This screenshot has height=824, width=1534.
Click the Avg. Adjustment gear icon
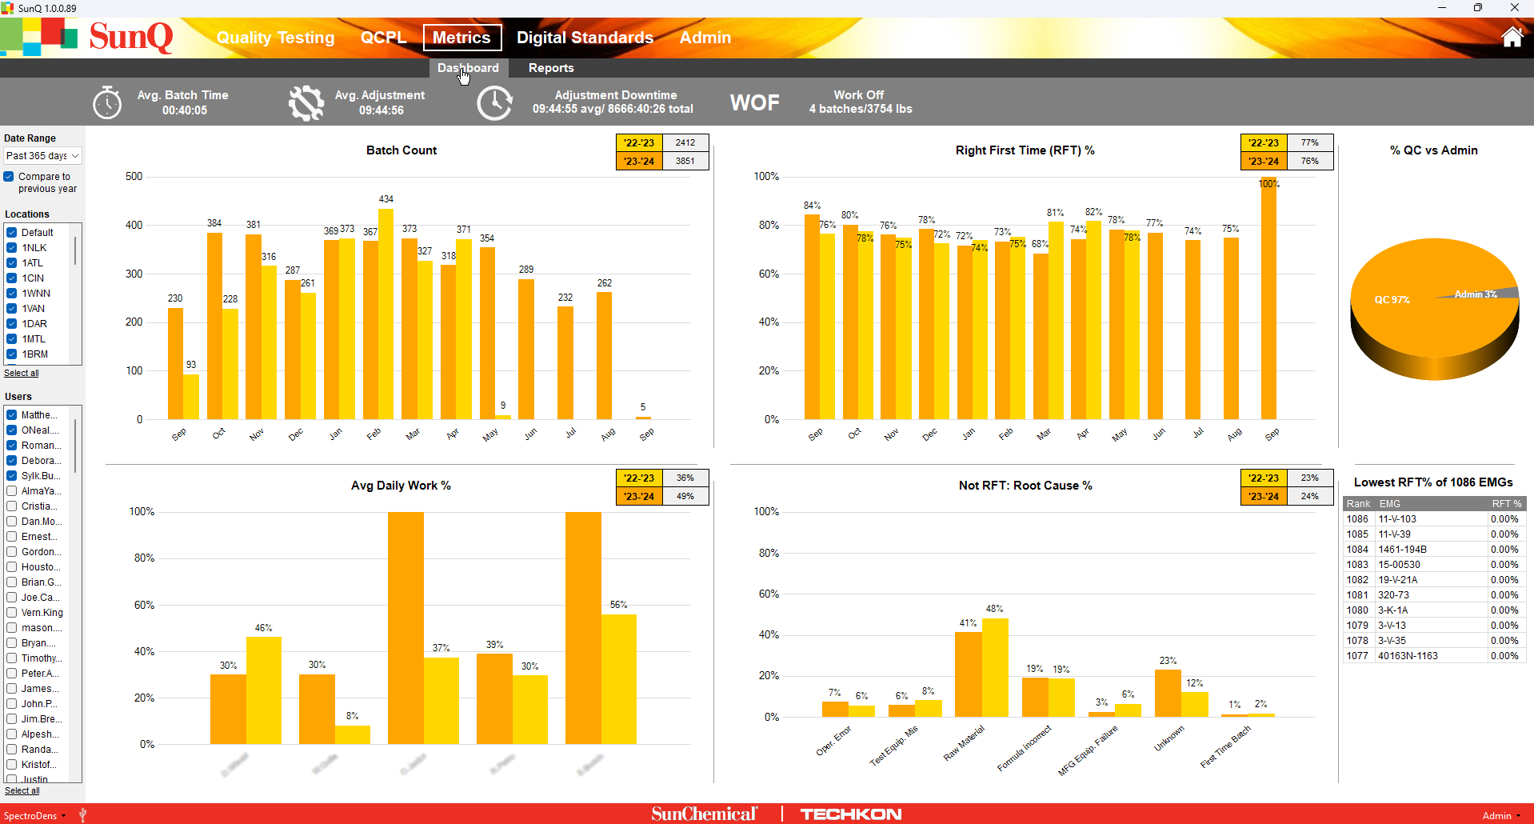click(306, 102)
